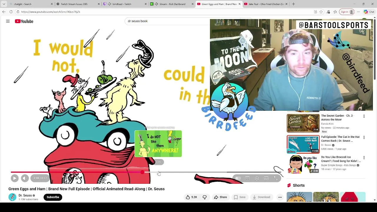Click the red scrubber handle on the timeline
Image resolution: width=377 pixels, height=212 pixels.
143,172
